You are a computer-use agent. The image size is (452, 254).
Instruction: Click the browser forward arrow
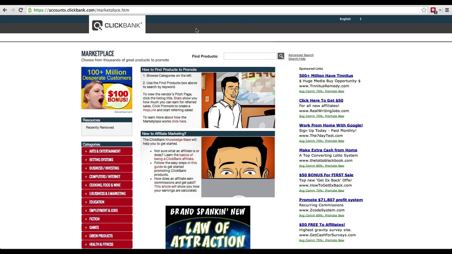[x=13, y=10]
